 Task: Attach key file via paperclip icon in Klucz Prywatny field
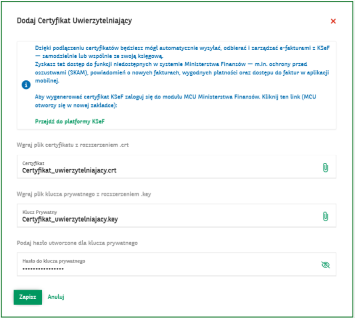coord(325,217)
